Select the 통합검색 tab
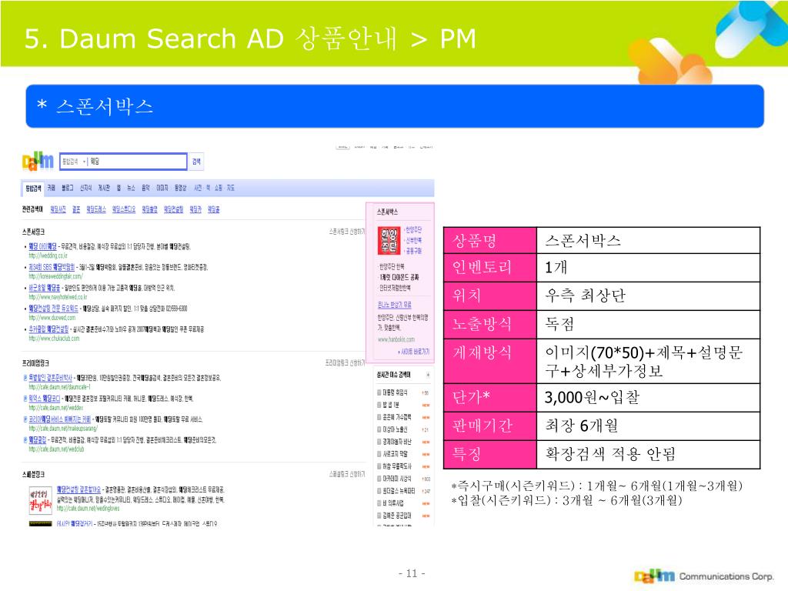Viewport: 788px width, 591px height. (x=32, y=188)
